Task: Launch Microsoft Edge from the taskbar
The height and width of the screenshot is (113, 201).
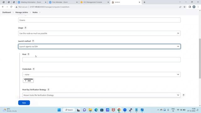Action: [x=96, y=110]
